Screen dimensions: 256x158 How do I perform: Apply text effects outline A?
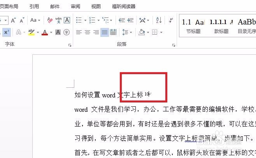point(19,32)
